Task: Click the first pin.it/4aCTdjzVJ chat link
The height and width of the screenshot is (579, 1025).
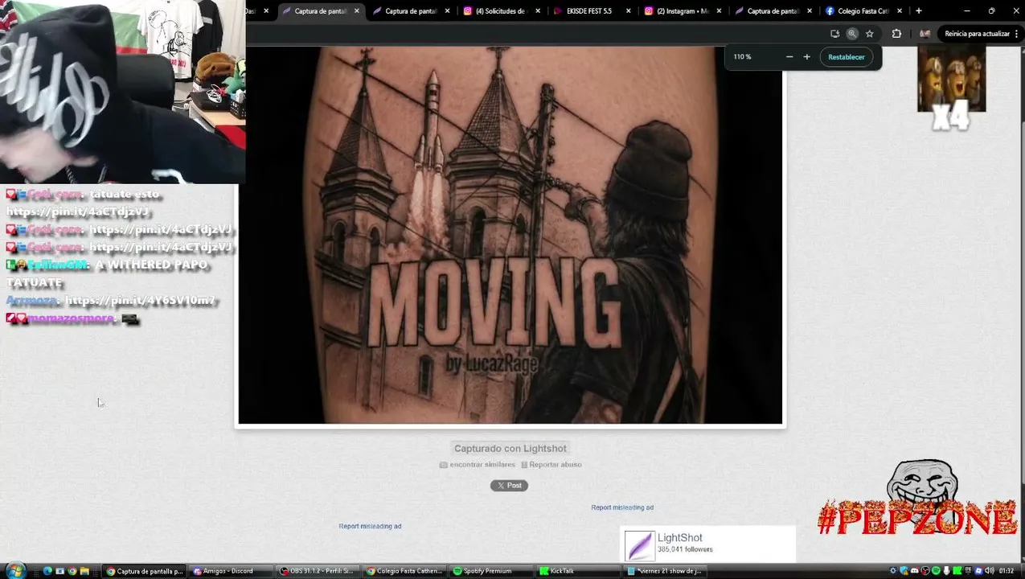Action: 77,211
